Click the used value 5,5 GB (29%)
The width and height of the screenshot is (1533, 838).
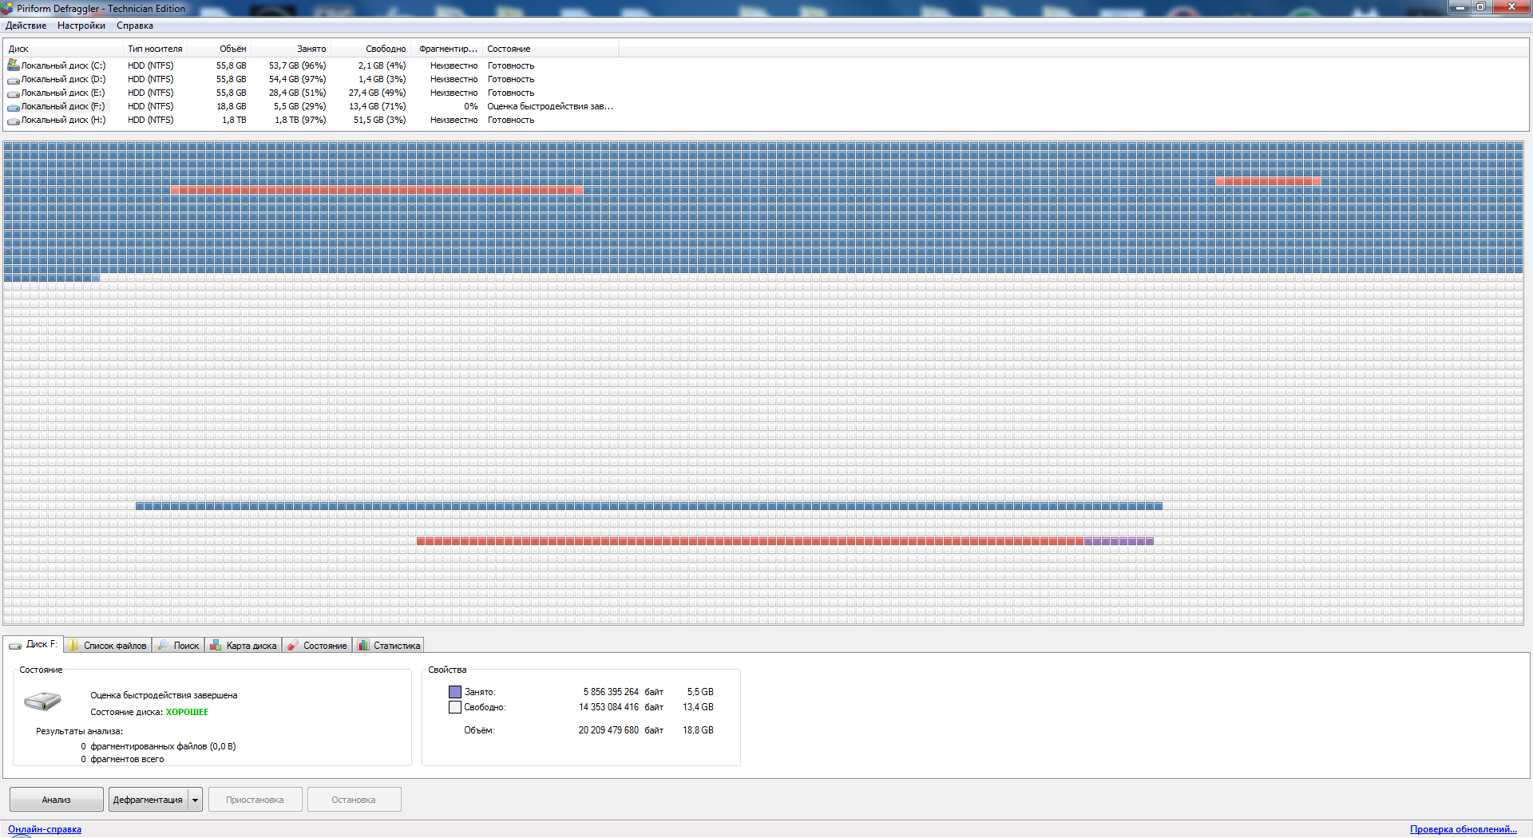[299, 106]
